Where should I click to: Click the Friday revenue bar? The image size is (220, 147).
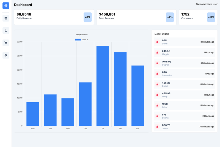click(x=103, y=86)
